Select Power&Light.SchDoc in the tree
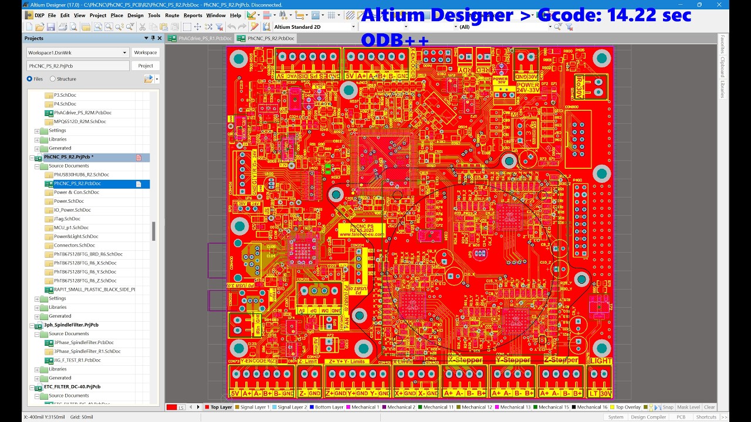 pos(76,236)
